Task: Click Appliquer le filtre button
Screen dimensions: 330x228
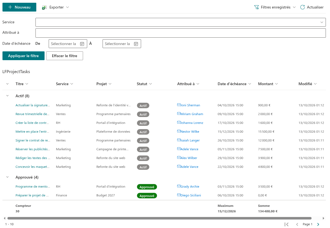Action: (23, 56)
